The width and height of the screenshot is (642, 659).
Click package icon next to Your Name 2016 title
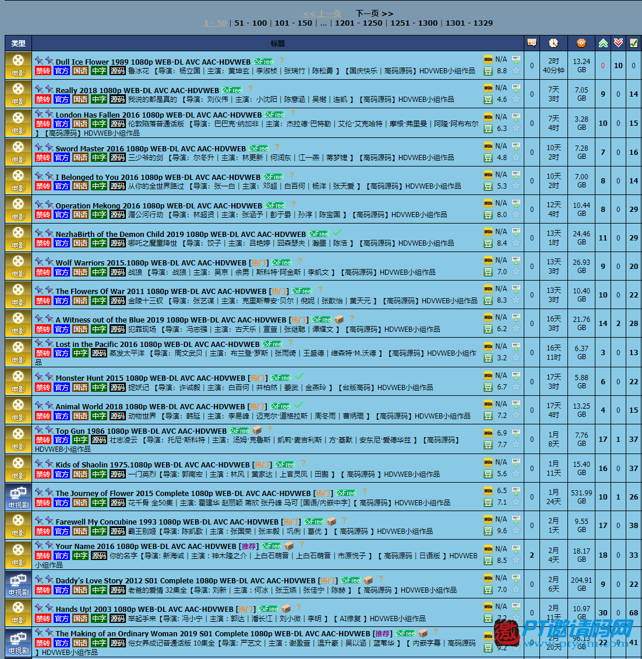point(289,546)
